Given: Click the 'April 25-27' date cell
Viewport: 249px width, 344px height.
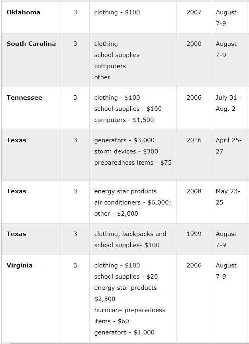Looking at the screenshot, I should (x=228, y=146).
